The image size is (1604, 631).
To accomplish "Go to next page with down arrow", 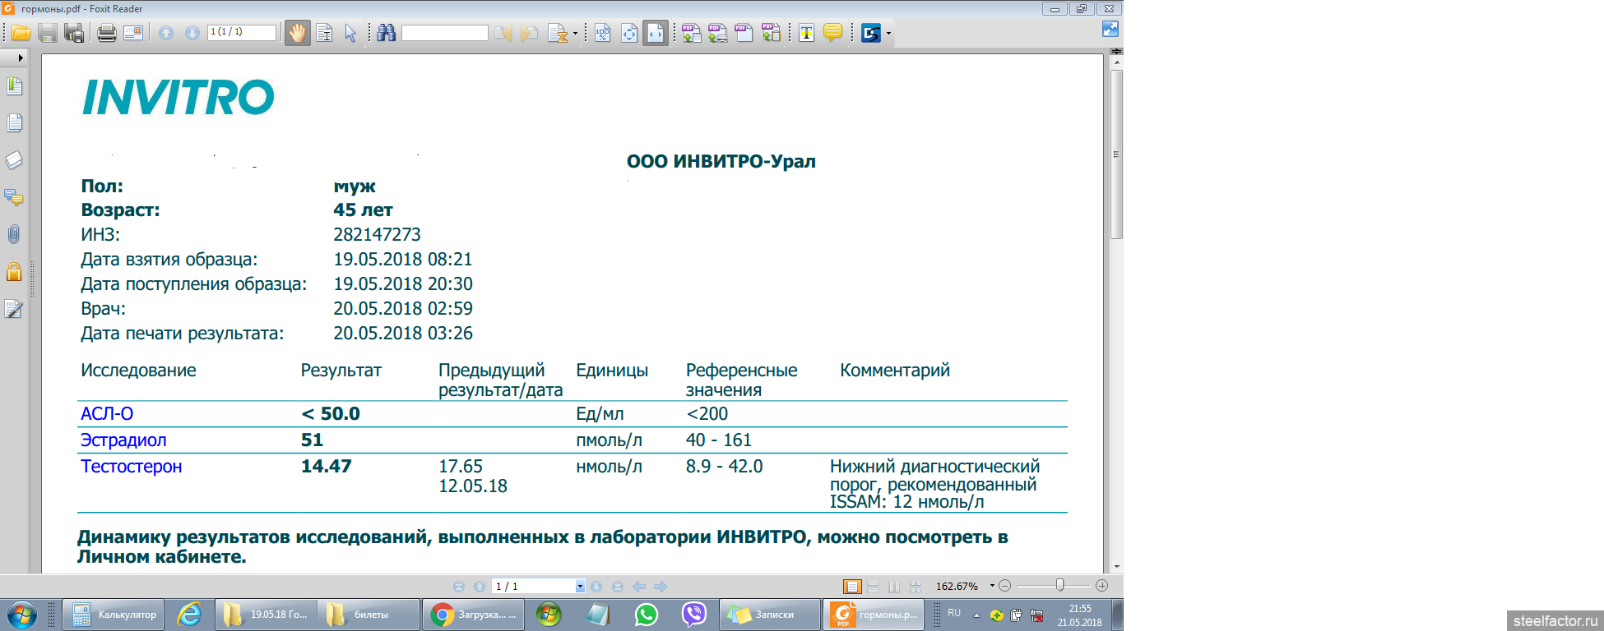I will click(192, 33).
